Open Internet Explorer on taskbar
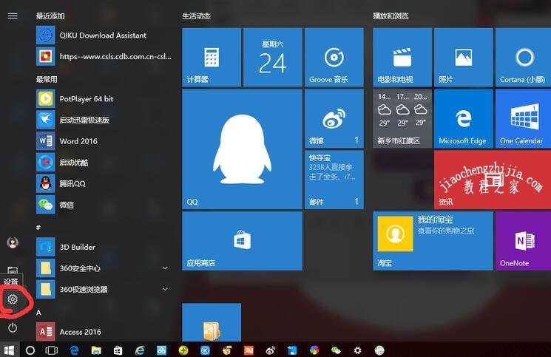551x357 pixels. (x=140, y=350)
